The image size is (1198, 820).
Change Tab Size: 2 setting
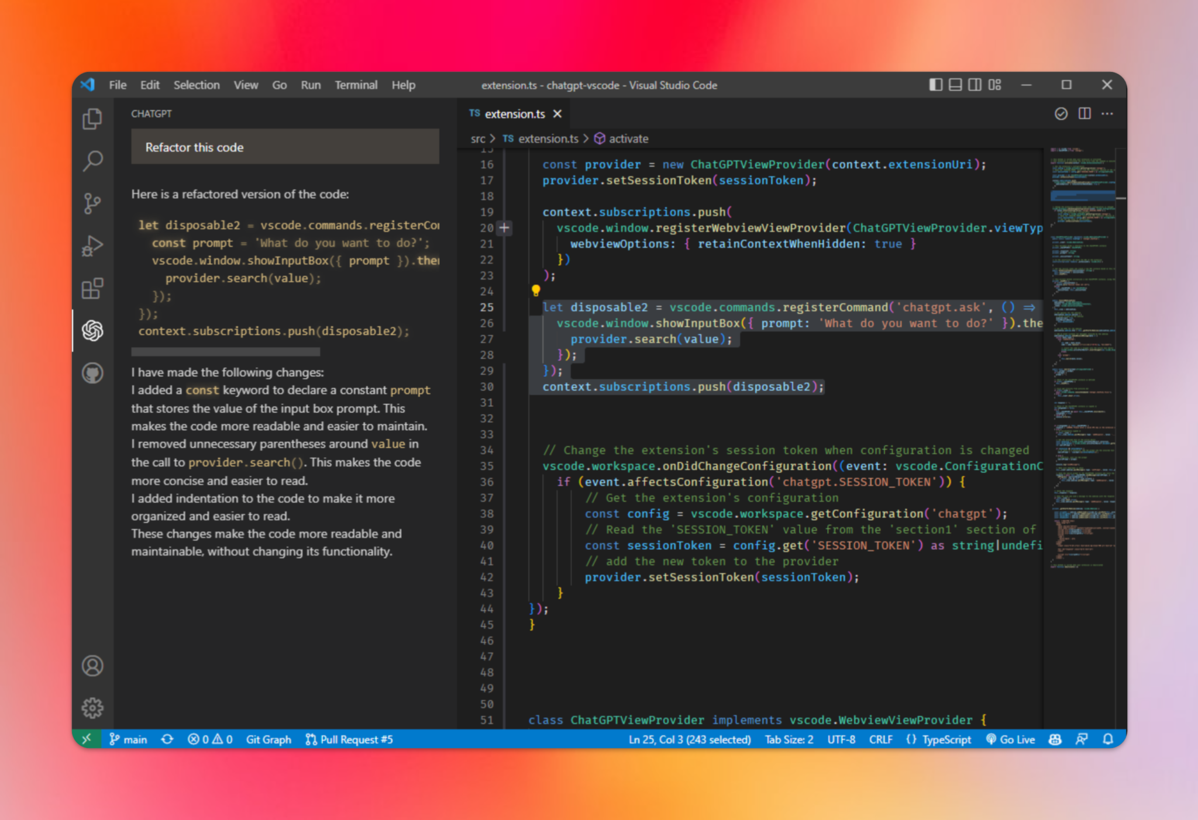click(x=789, y=739)
